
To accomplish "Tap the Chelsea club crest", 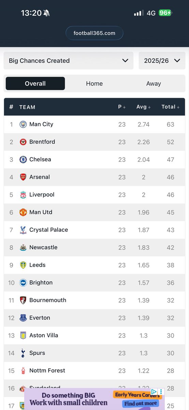I will point(23,160).
